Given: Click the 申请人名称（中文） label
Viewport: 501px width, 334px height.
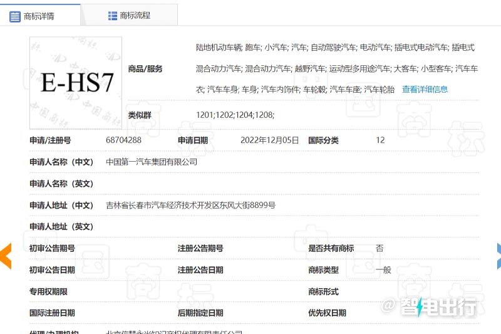Looking at the screenshot, I should click(61, 162).
